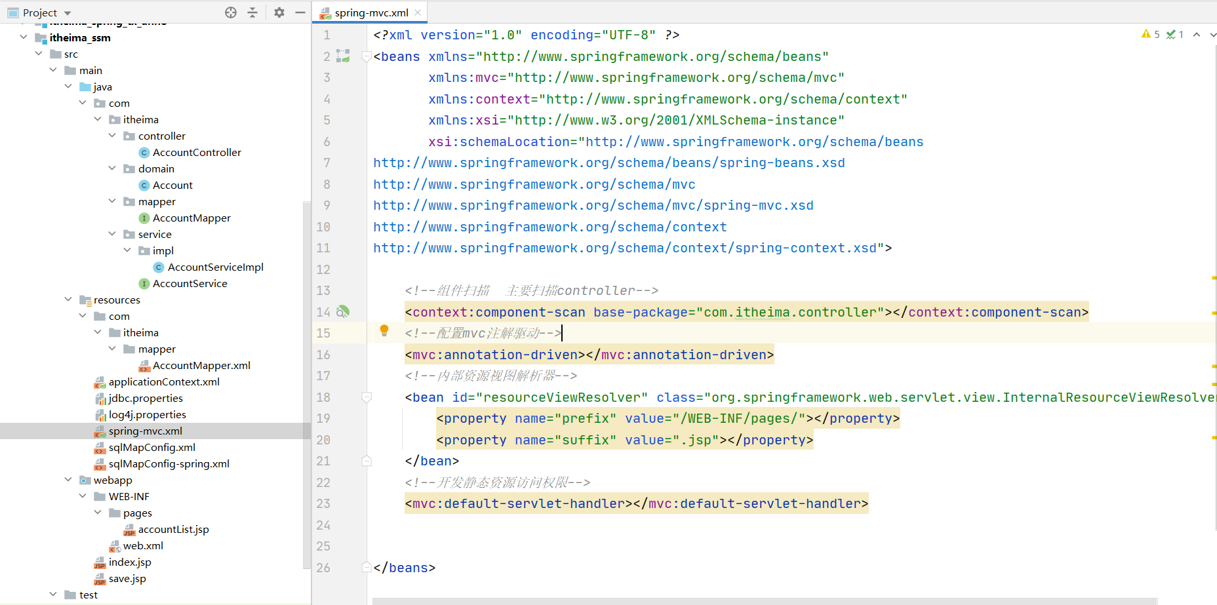Open Project panel settings gear
Image resolution: width=1217 pixels, height=605 pixels.
[279, 12]
